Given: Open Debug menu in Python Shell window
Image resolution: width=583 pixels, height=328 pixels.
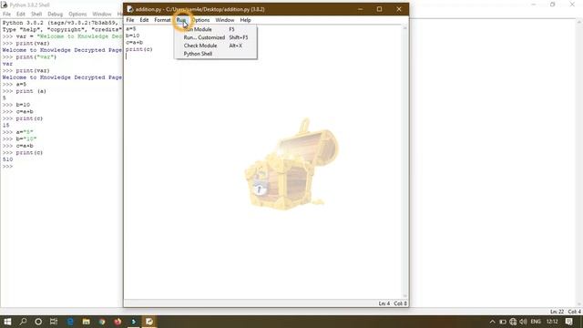Looking at the screenshot, I should pyautogui.click(x=55, y=15).
